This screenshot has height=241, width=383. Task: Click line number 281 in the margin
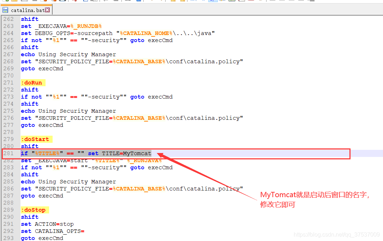tap(8, 153)
